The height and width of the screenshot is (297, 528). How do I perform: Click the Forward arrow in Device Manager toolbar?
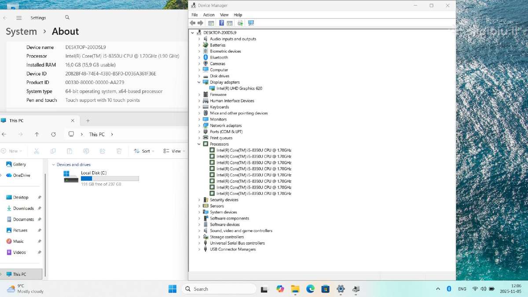pyautogui.click(x=201, y=23)
